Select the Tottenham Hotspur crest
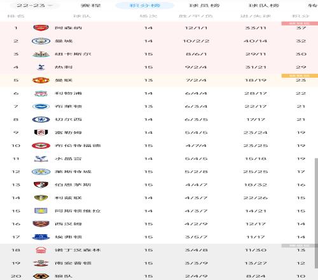 pyautogui.click(x=41, y=67)
